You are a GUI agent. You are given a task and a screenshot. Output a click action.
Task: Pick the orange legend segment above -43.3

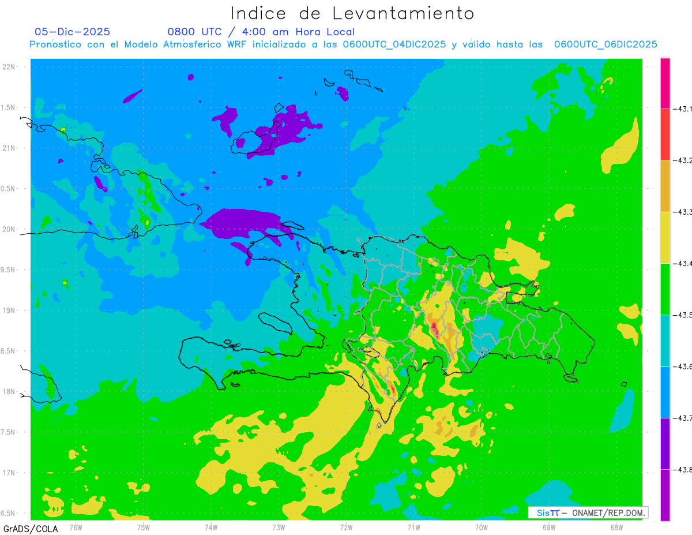pos(665,186)
